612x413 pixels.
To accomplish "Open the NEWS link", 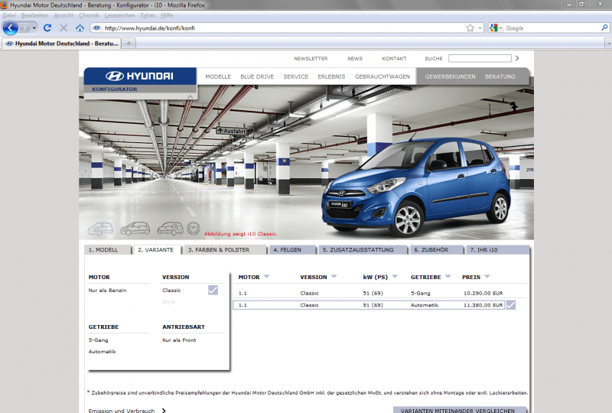I will (x=355, y=59).
